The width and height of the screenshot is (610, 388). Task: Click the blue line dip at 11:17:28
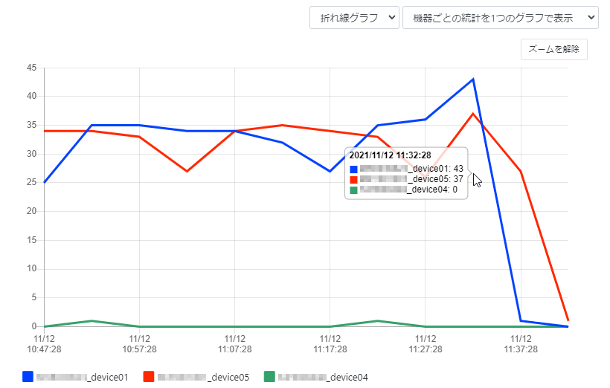point(330,171)
